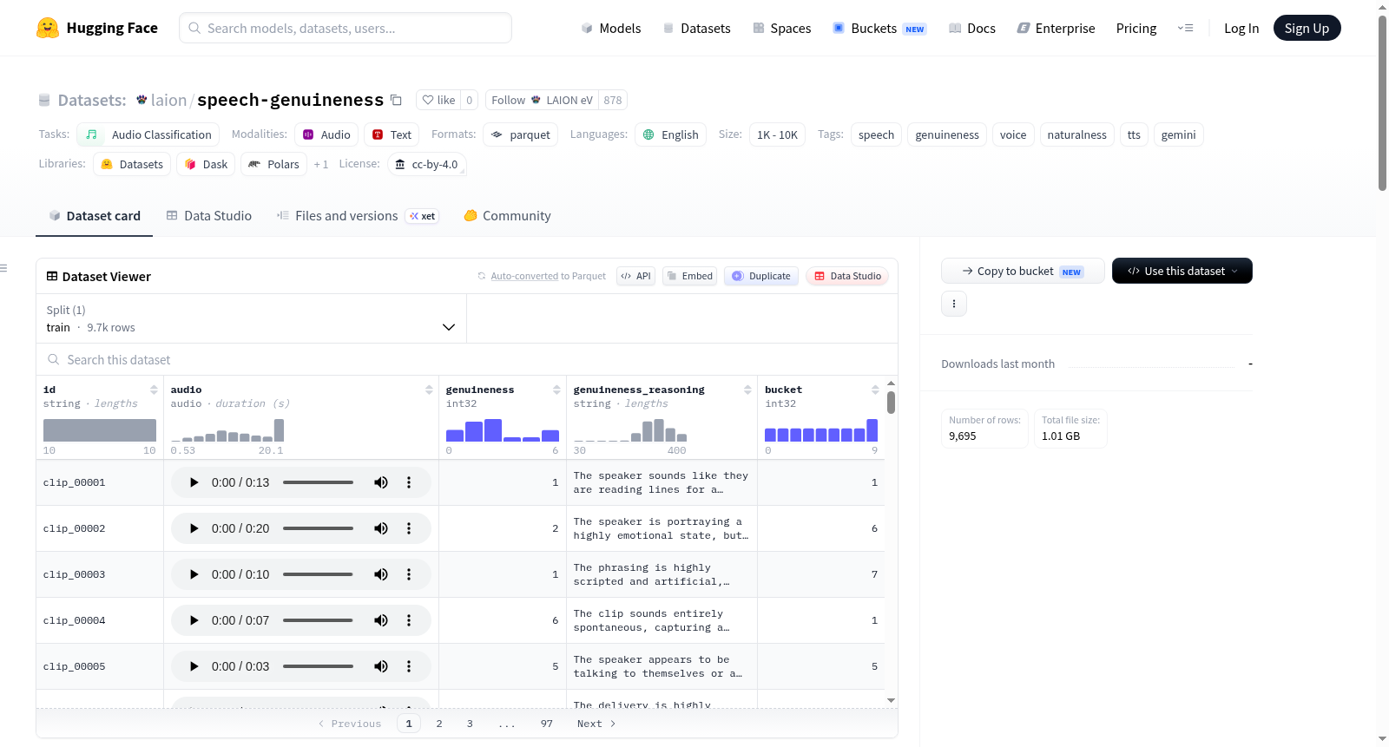Image resolution: width=1389 pixels, height=747 pixels.
Task: Mute the clip_00002 audio
Action: coord(381,528)
